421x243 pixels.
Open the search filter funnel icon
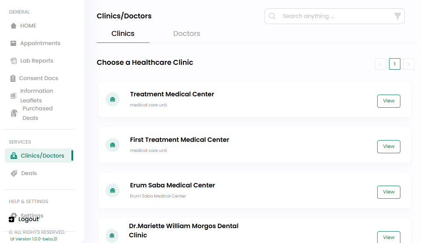pyautogui.click(x=398, y=16)
